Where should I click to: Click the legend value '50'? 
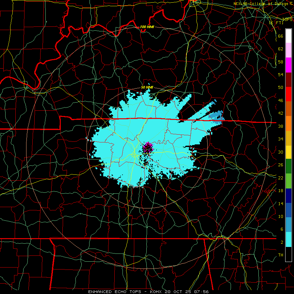tap(281, 87)
